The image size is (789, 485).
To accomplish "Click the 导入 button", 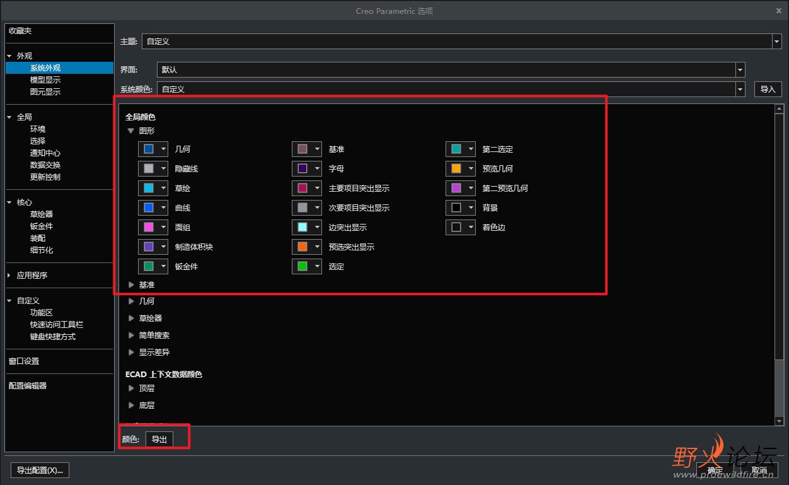I will (x=768, y=90).
